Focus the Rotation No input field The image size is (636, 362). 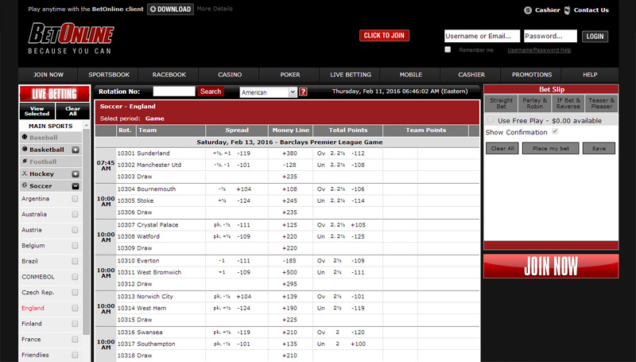pos(174,91)
